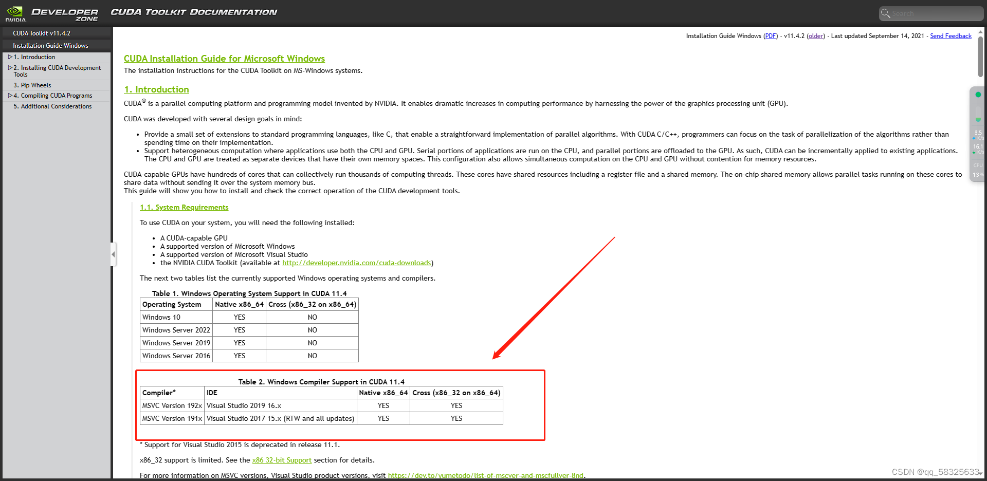Click the 'Windows Server 2019' table cell
The height and width of the screenshot is (481, 987).
coord(176,343)
